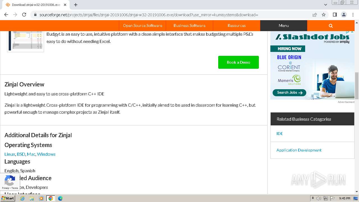Close the Slashdot Jobs ad
Screen dimensions: 359x202
point(352,32)
